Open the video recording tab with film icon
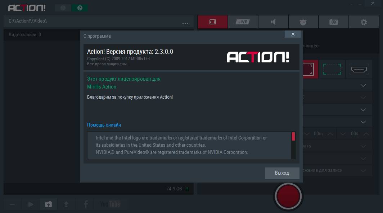 tap(213, 22)
